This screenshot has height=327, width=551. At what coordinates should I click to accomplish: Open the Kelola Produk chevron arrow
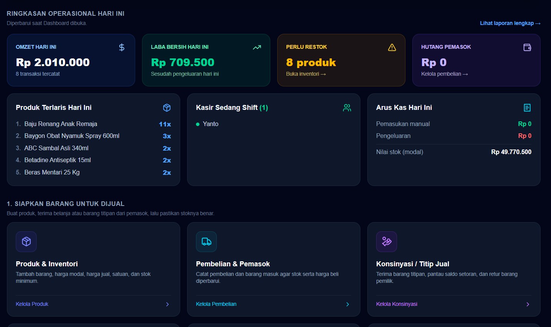point(167,304)
